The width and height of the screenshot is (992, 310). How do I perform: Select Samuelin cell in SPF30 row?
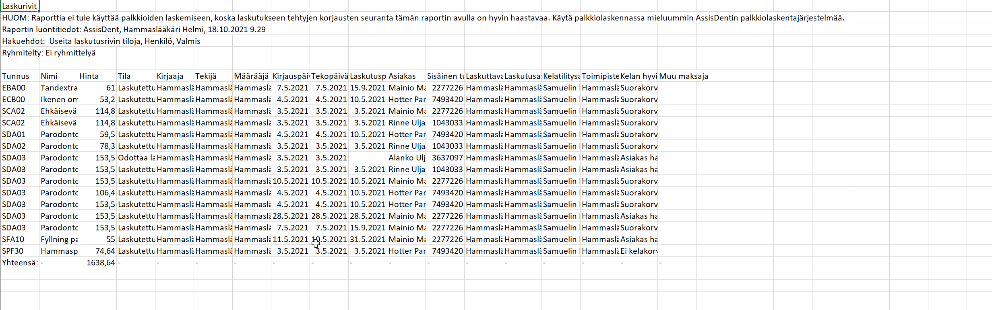(x=561, y=251)
